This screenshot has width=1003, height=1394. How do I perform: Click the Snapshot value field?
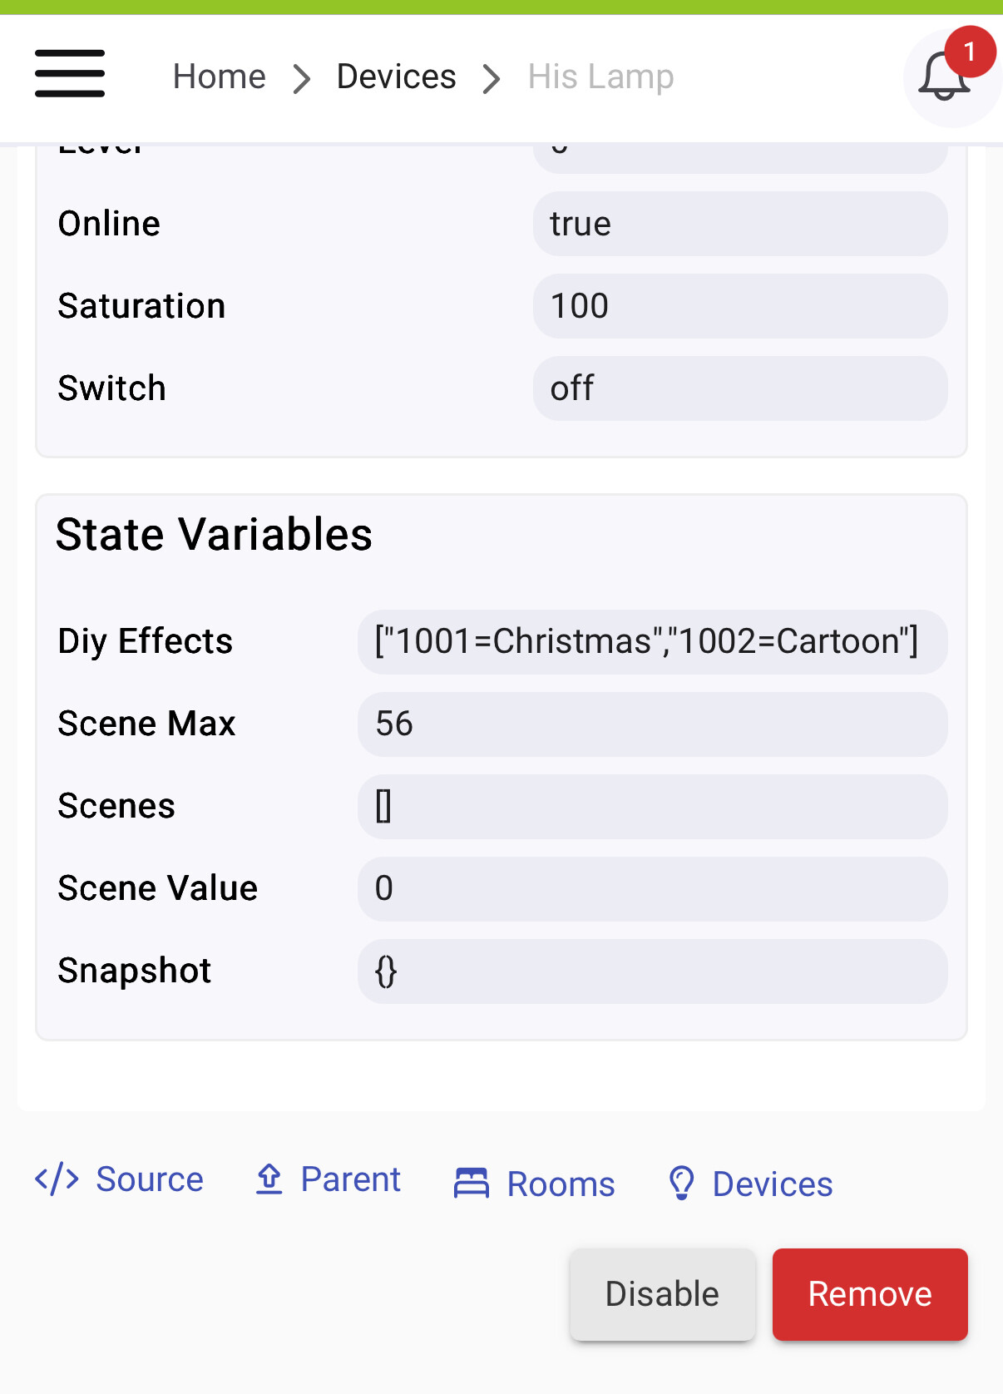[x=652, y=971]
